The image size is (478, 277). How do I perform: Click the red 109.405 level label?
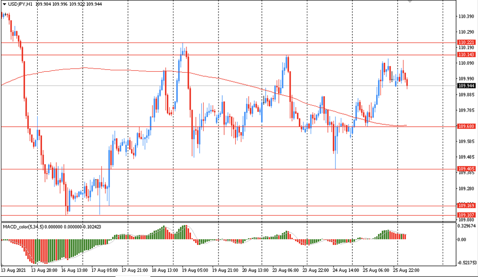click(x=467, y=169)
